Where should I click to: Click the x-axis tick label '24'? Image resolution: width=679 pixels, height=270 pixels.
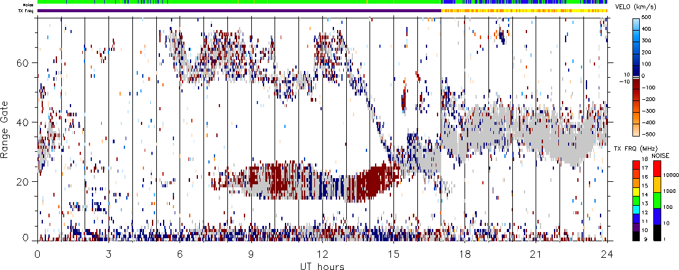(x=607, y=253)
